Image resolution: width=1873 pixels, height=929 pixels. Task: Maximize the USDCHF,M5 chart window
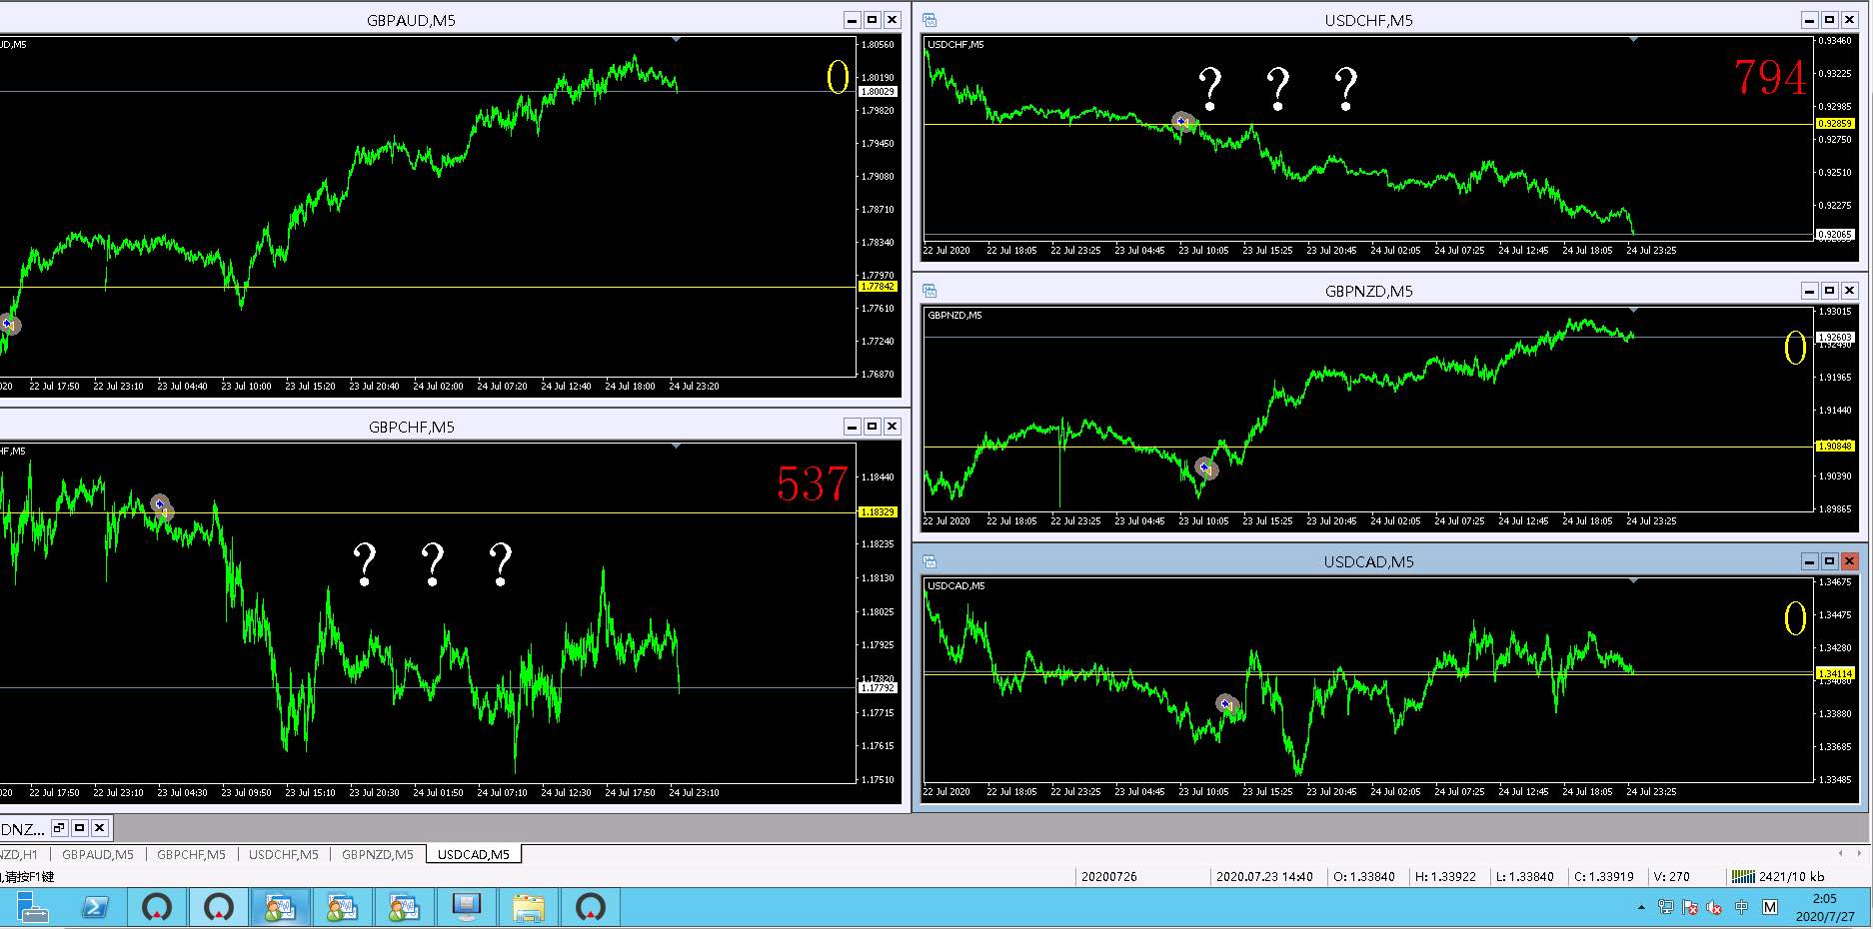coord(1829,20)
